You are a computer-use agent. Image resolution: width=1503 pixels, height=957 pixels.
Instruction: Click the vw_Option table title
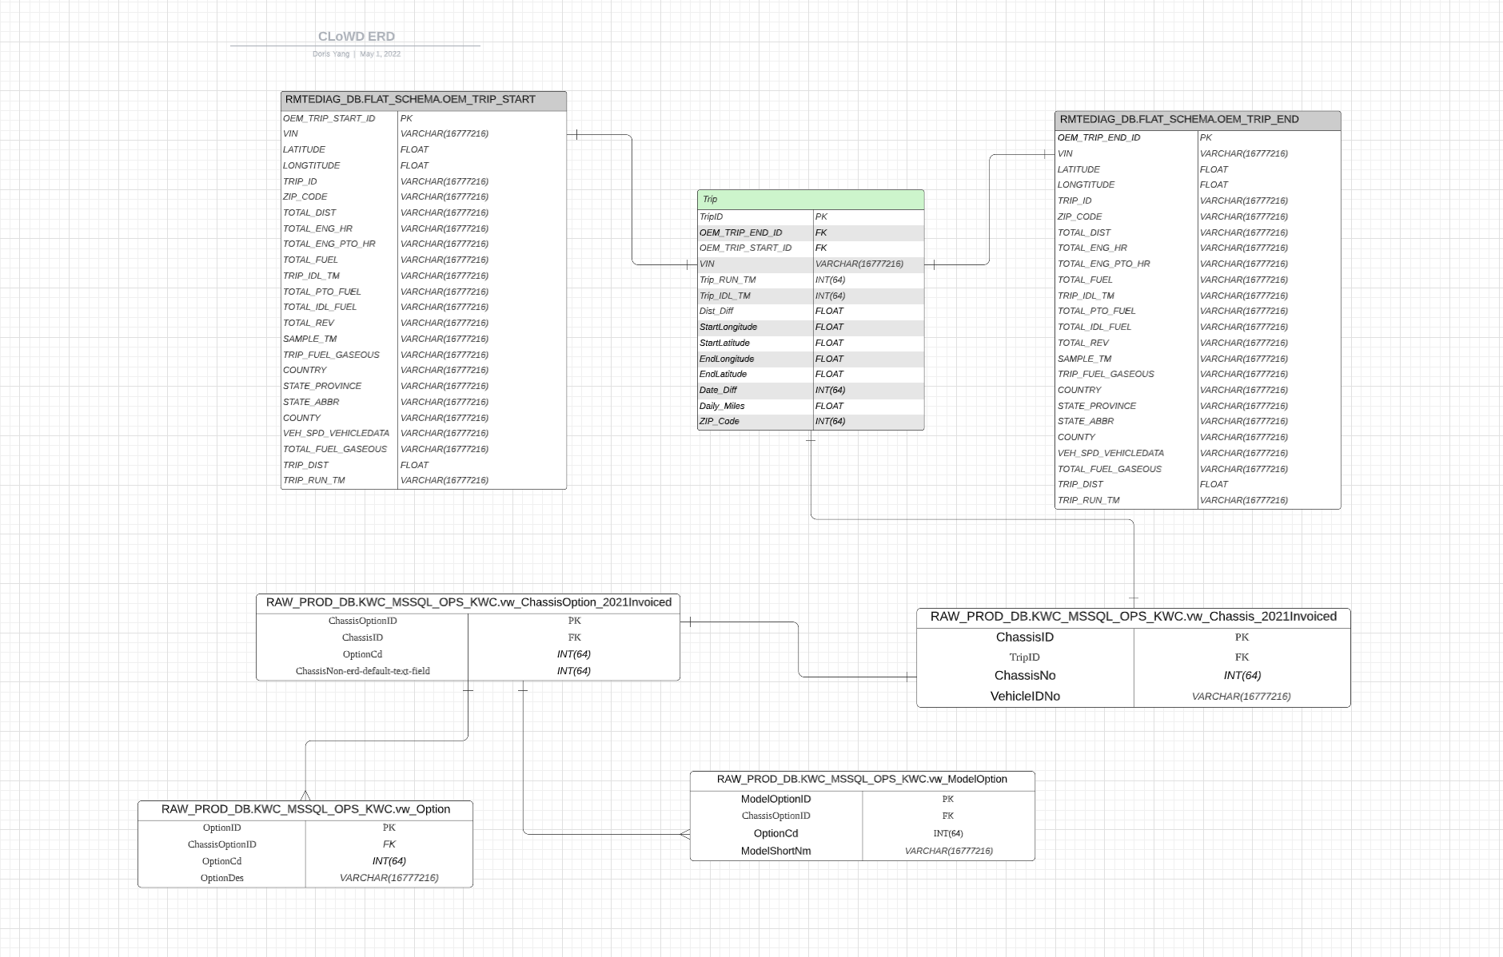pos(305,809)
